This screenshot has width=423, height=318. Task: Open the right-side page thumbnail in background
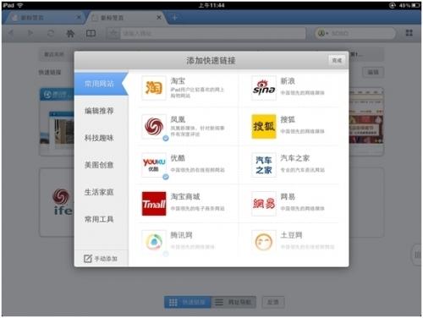coord(366,121)
